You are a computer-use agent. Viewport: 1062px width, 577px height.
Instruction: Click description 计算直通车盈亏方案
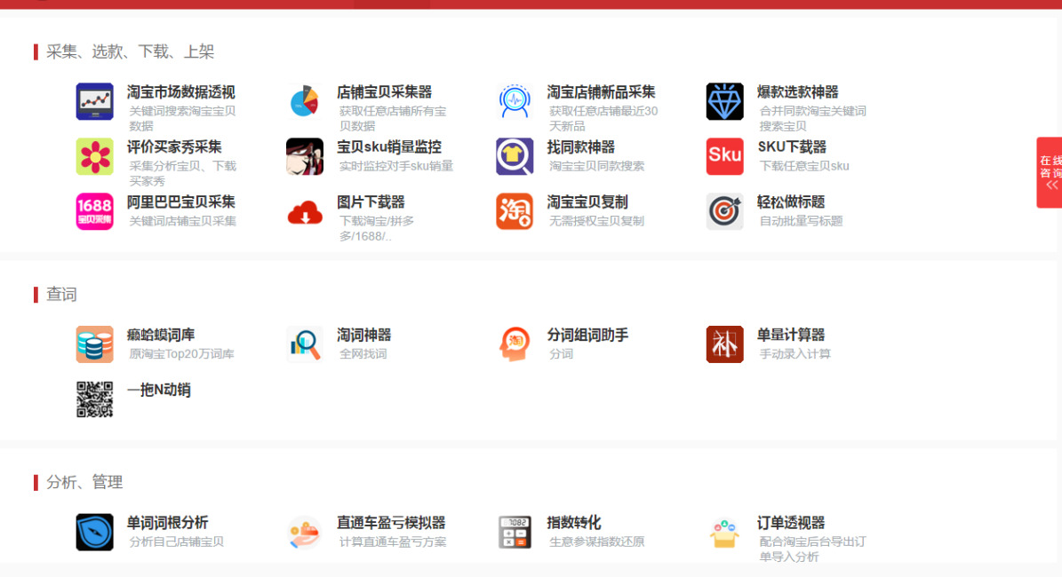[393, 541]
